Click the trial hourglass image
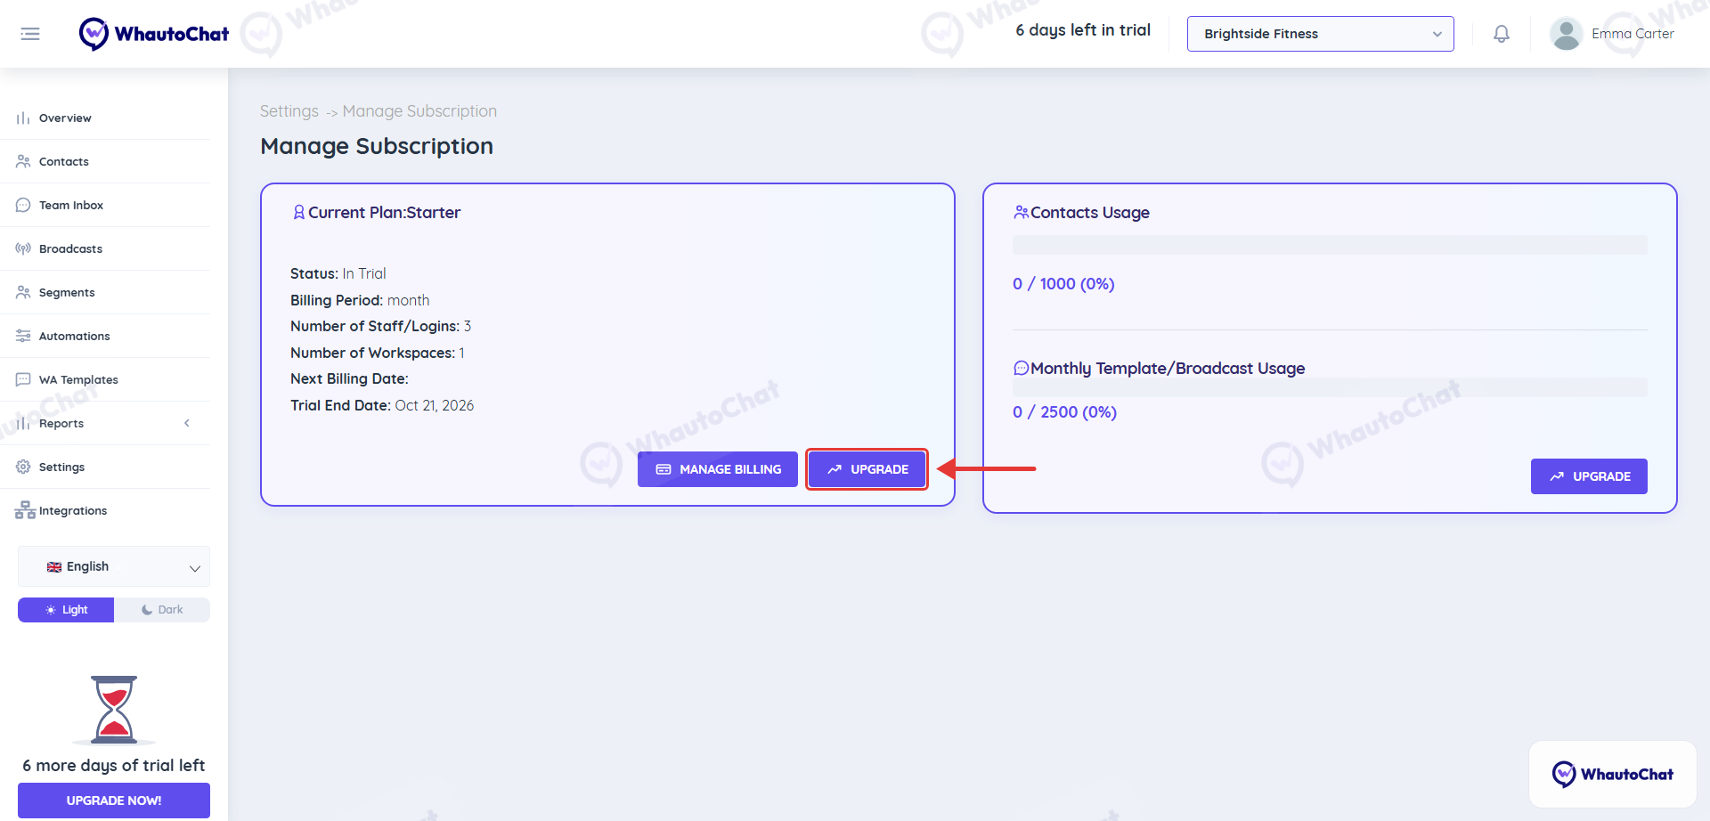This screenshot has height=821, width=1710. [114, 710]
